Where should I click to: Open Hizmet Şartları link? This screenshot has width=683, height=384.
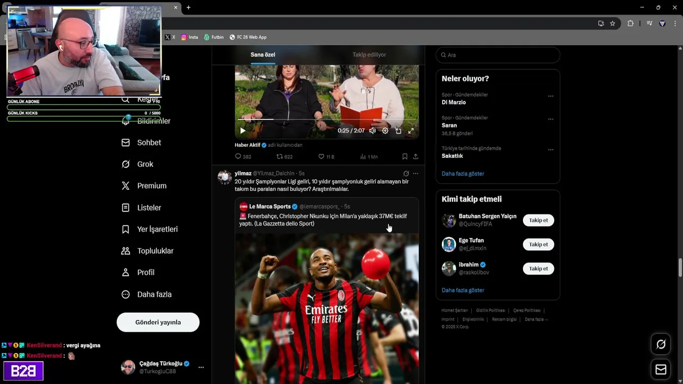(x=455, y=310)
